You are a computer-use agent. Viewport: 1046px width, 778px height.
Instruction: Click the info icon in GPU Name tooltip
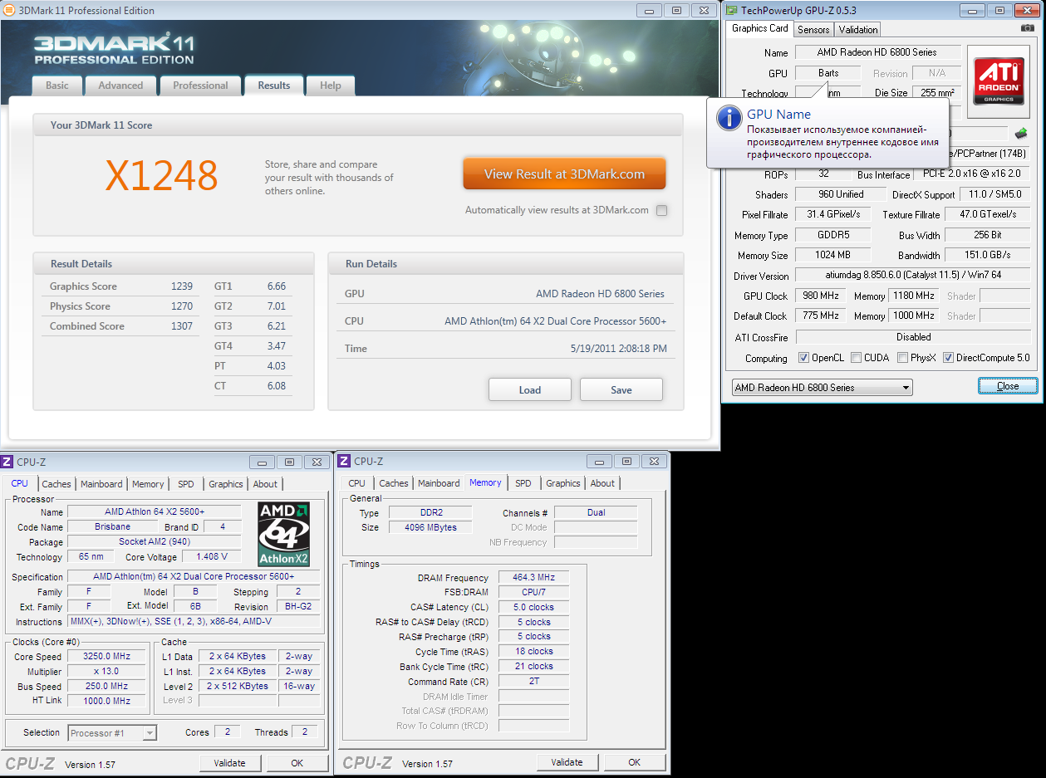coord(729,117)
